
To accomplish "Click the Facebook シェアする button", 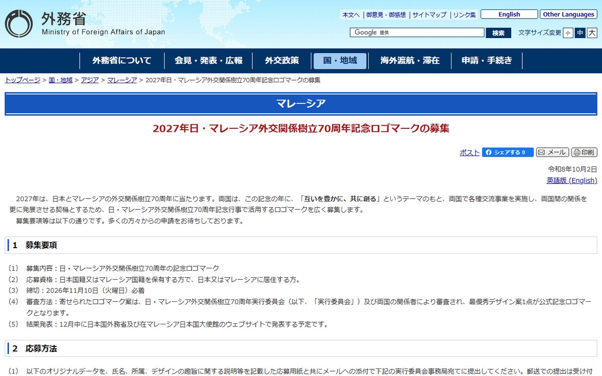I will pos(508,152).
